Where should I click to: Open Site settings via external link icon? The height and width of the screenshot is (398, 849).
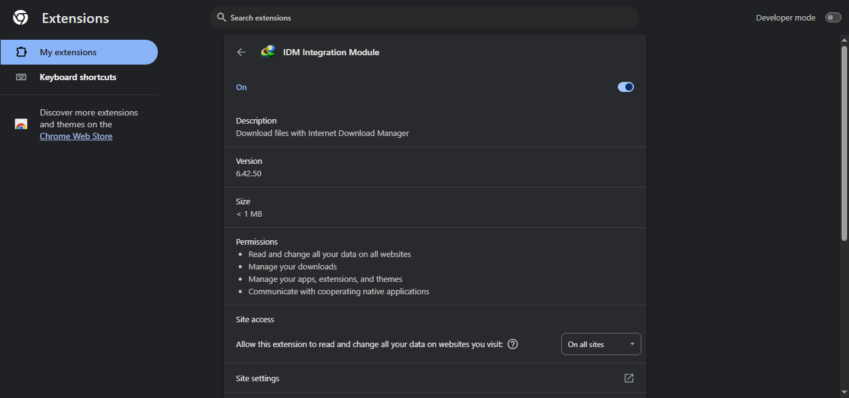point(628,378)
